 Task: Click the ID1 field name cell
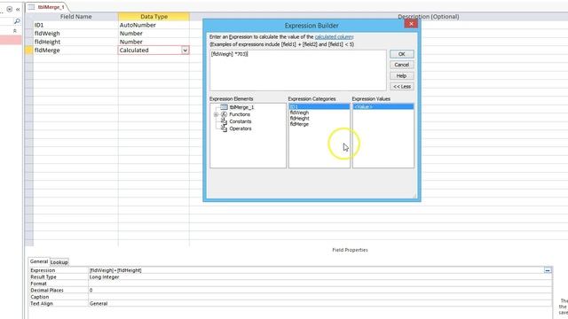[75, 25]
